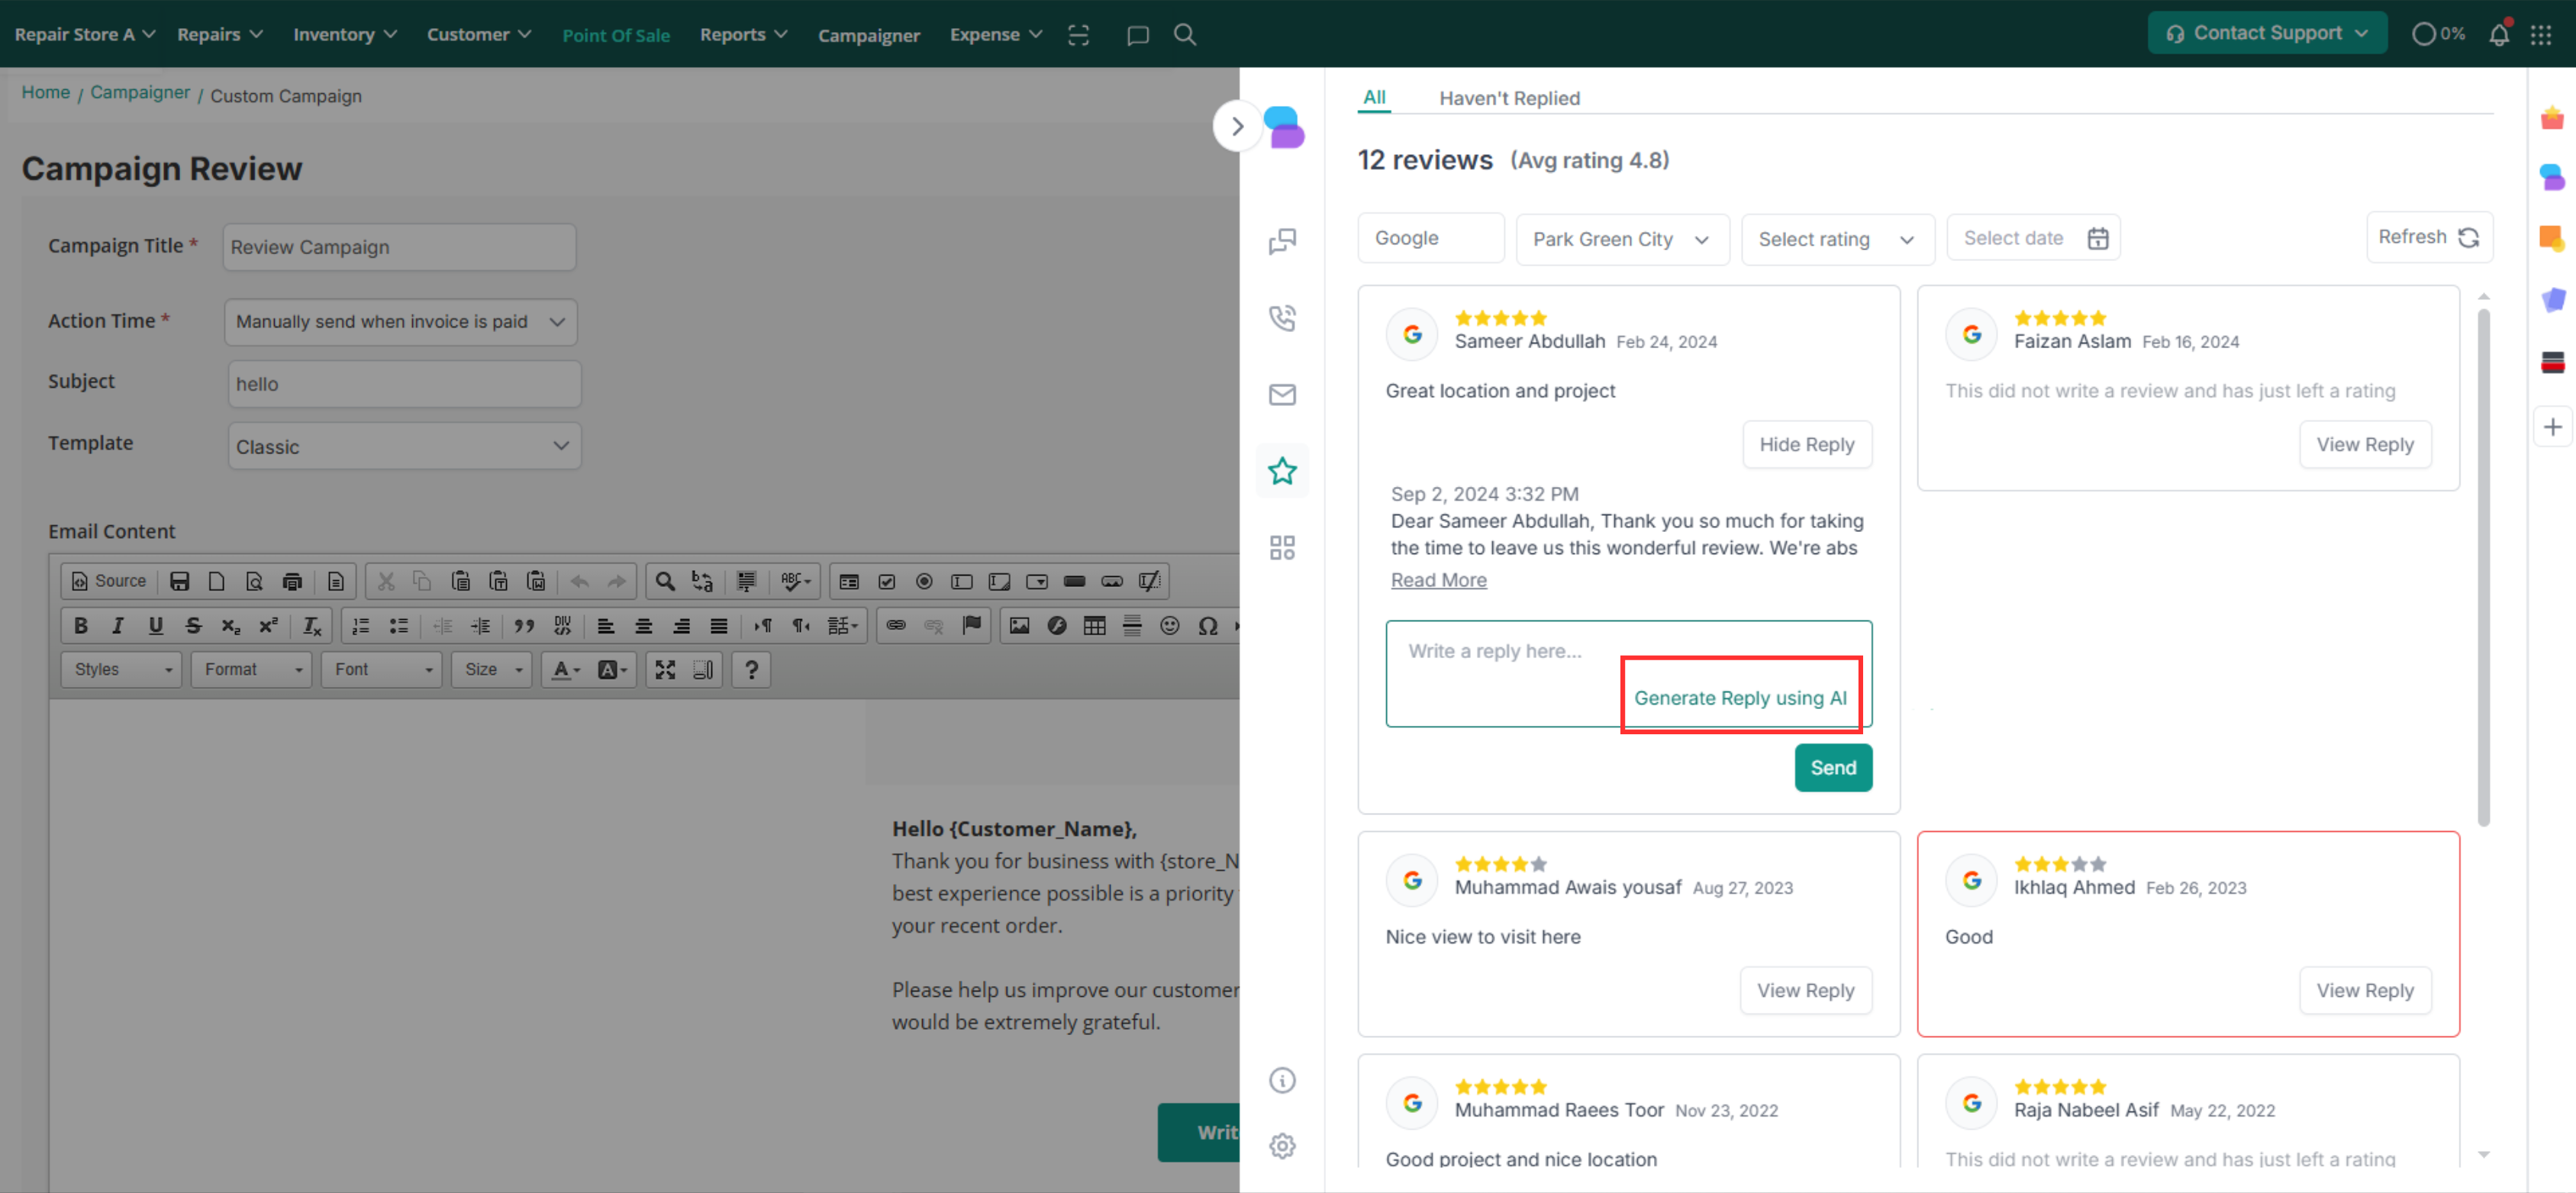Insert a bulleted list
Image resolution: width=2576 pixels, height=1193 pixels.
tap(399, 626)
